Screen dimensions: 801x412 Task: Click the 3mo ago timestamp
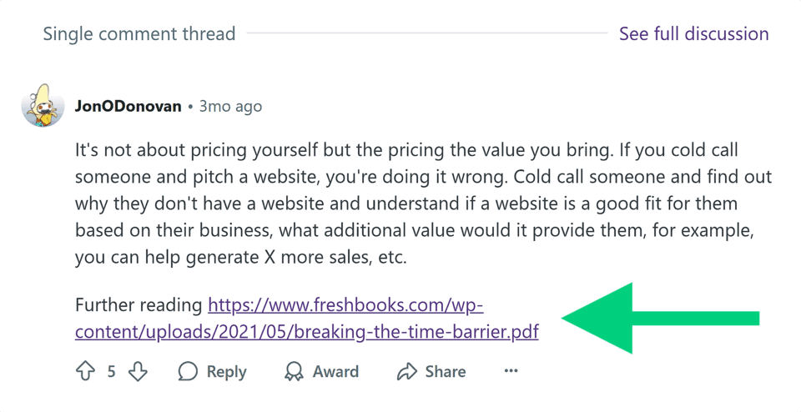(x=230, y=107)
